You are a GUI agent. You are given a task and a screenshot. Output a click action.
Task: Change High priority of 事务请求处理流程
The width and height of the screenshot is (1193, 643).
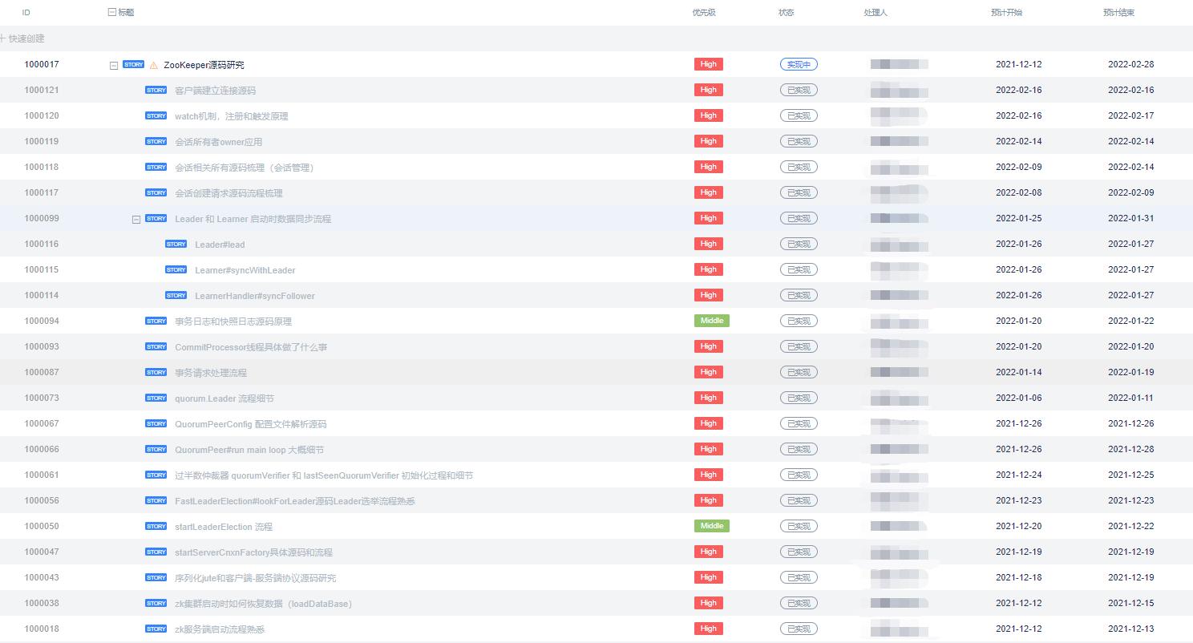click(x=709, y=372)
